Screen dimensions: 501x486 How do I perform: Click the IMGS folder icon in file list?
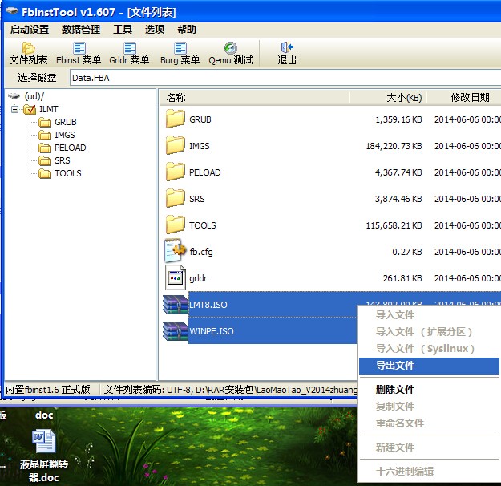coord(176,145)
